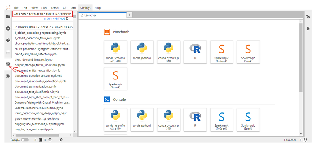Open document_zero_shot_prompt_flan_t5_xl notebook
This screenshot has height=147, width=316.
42,97
